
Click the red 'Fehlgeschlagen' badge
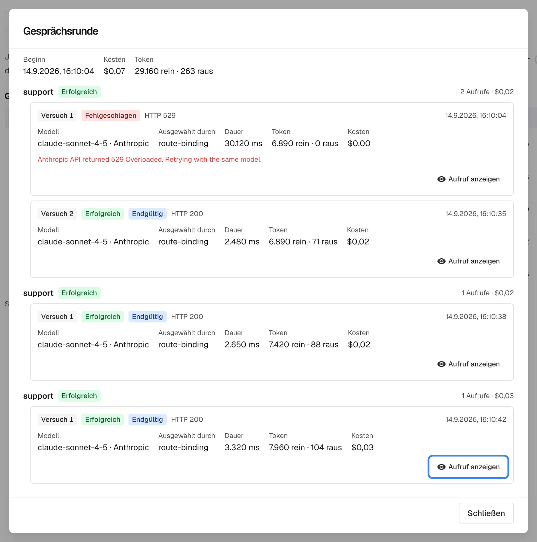(110, 115)
